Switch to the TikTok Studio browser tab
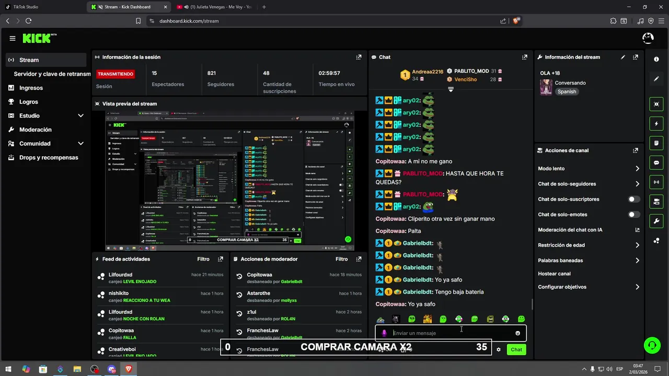 [x=43, y=7]
